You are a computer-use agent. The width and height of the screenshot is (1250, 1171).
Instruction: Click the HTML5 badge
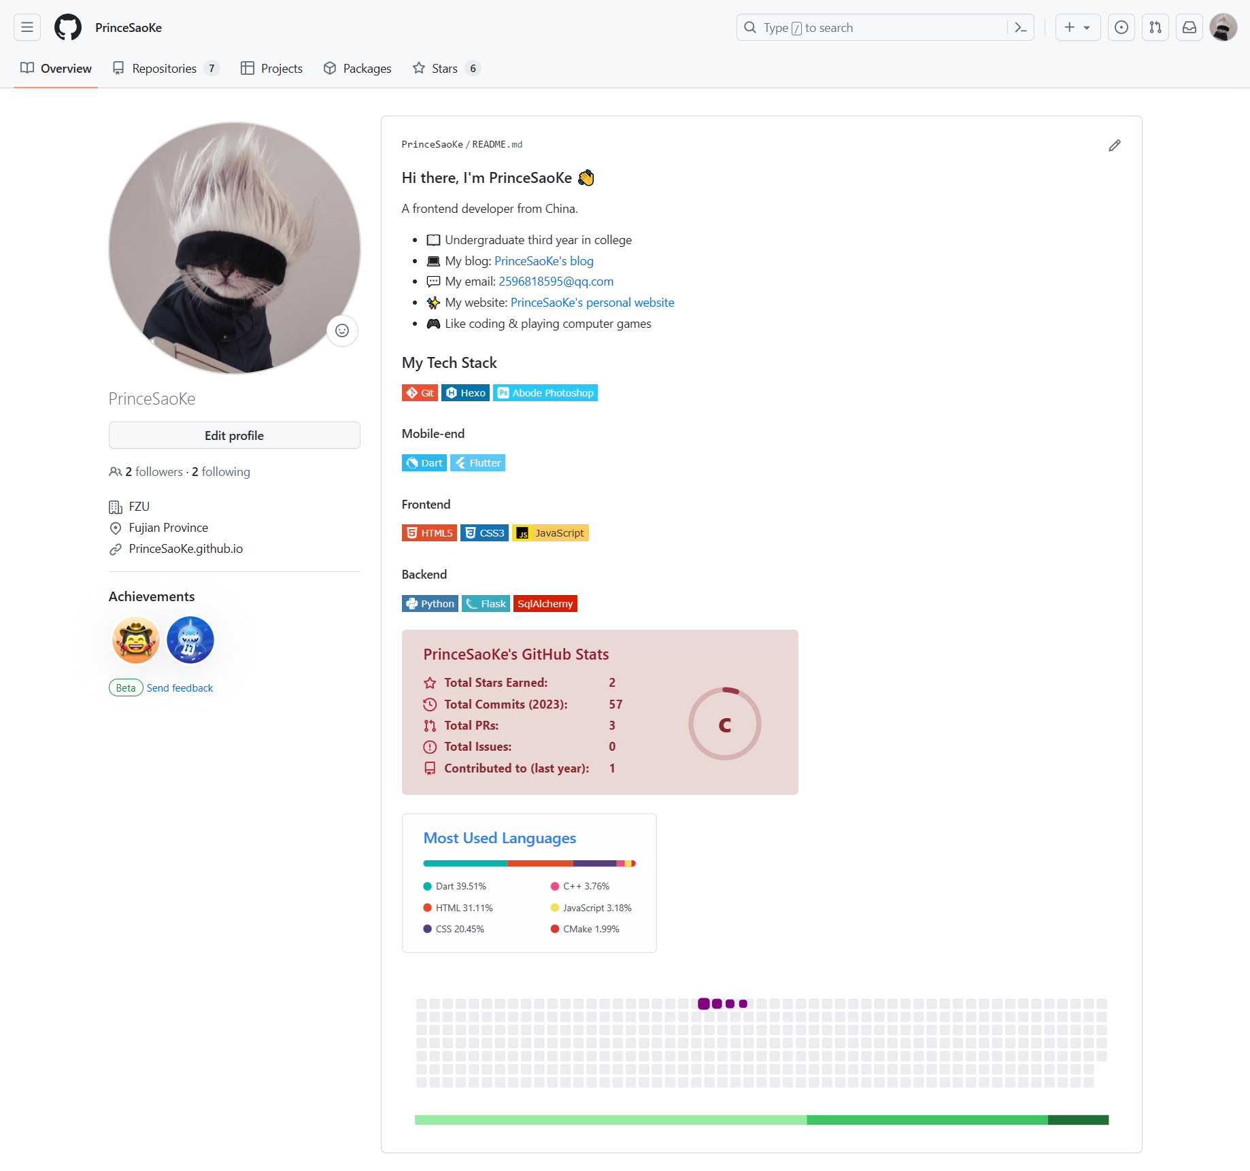pos(429,532)
